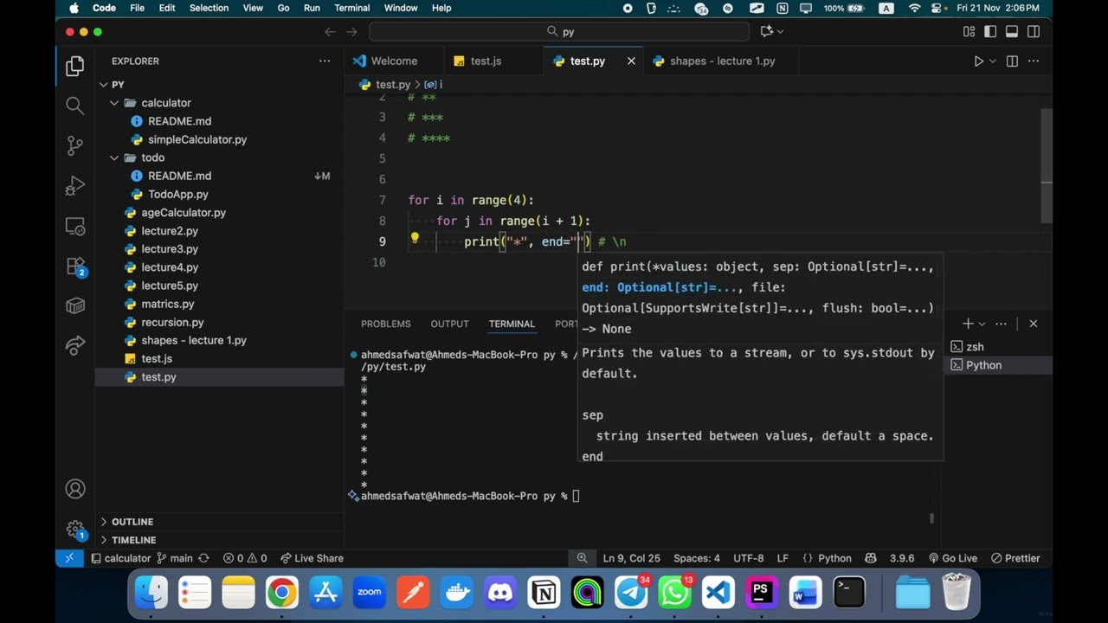
Task: Open simpleCalculator.py in explorer
Action: 197,139
